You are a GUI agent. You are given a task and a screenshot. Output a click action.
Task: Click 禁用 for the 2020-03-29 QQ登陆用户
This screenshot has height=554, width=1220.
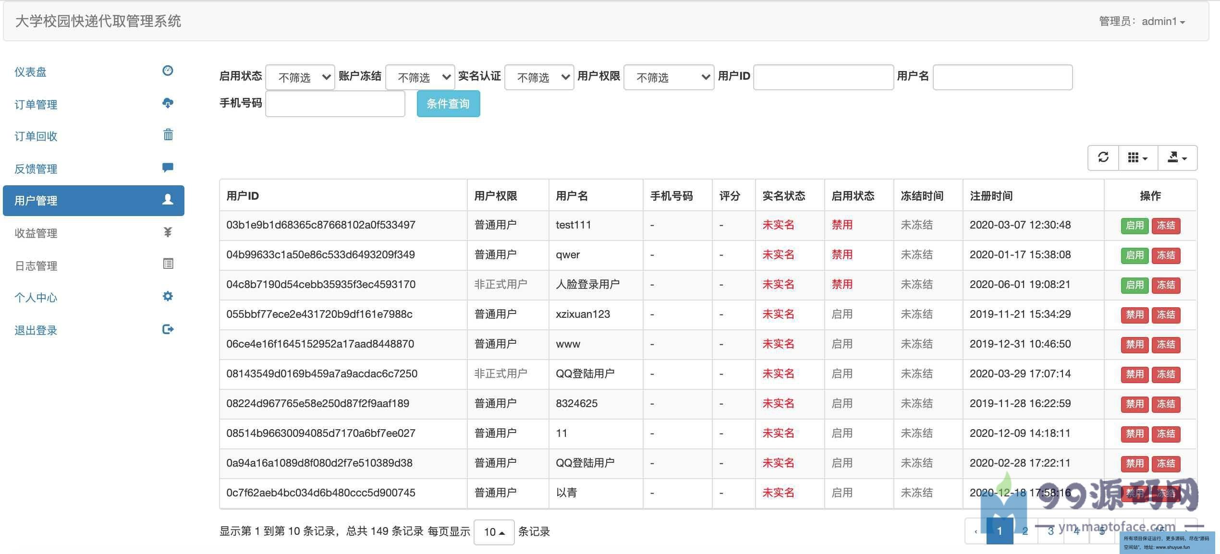coord(1135,374)
